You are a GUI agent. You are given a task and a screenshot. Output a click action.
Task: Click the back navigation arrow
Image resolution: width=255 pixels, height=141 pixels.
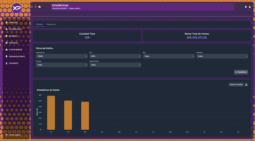pyautogui.click(x=32, y=7)
